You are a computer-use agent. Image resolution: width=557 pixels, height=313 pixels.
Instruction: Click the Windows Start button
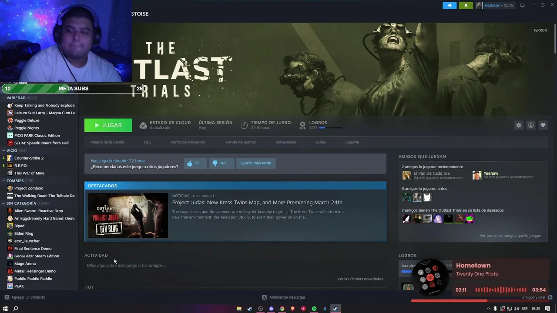pyautogui.click(x=4, y=309)
